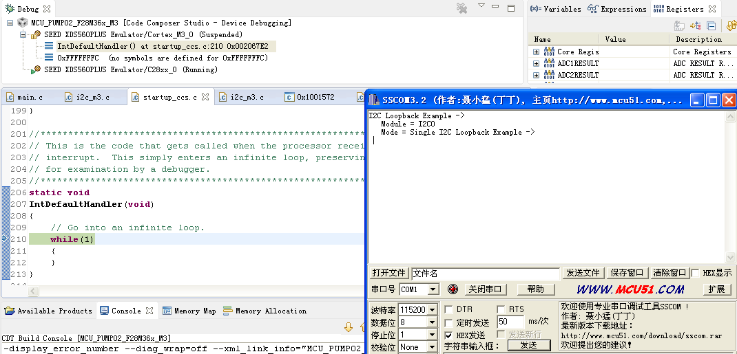Switch to the Expressions tab

pos(618,9)
